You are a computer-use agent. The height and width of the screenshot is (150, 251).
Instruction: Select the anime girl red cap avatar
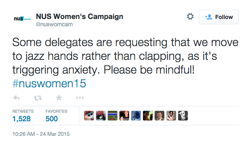click(101, 116)
